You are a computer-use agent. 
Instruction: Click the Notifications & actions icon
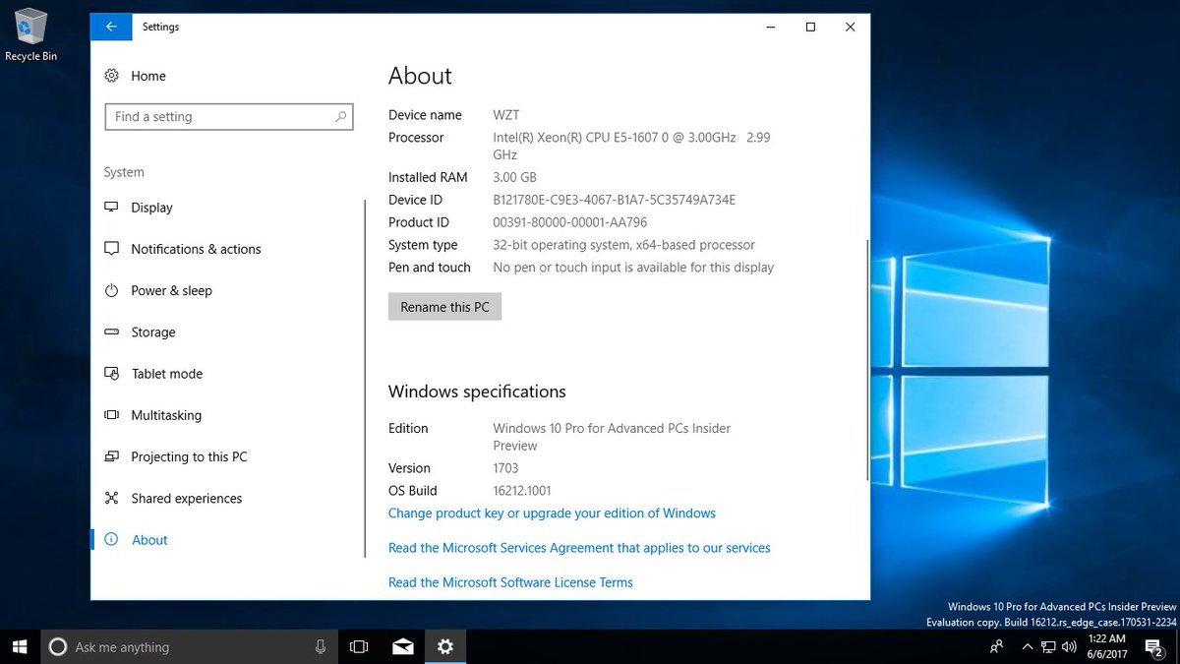(x=112, y=249)
